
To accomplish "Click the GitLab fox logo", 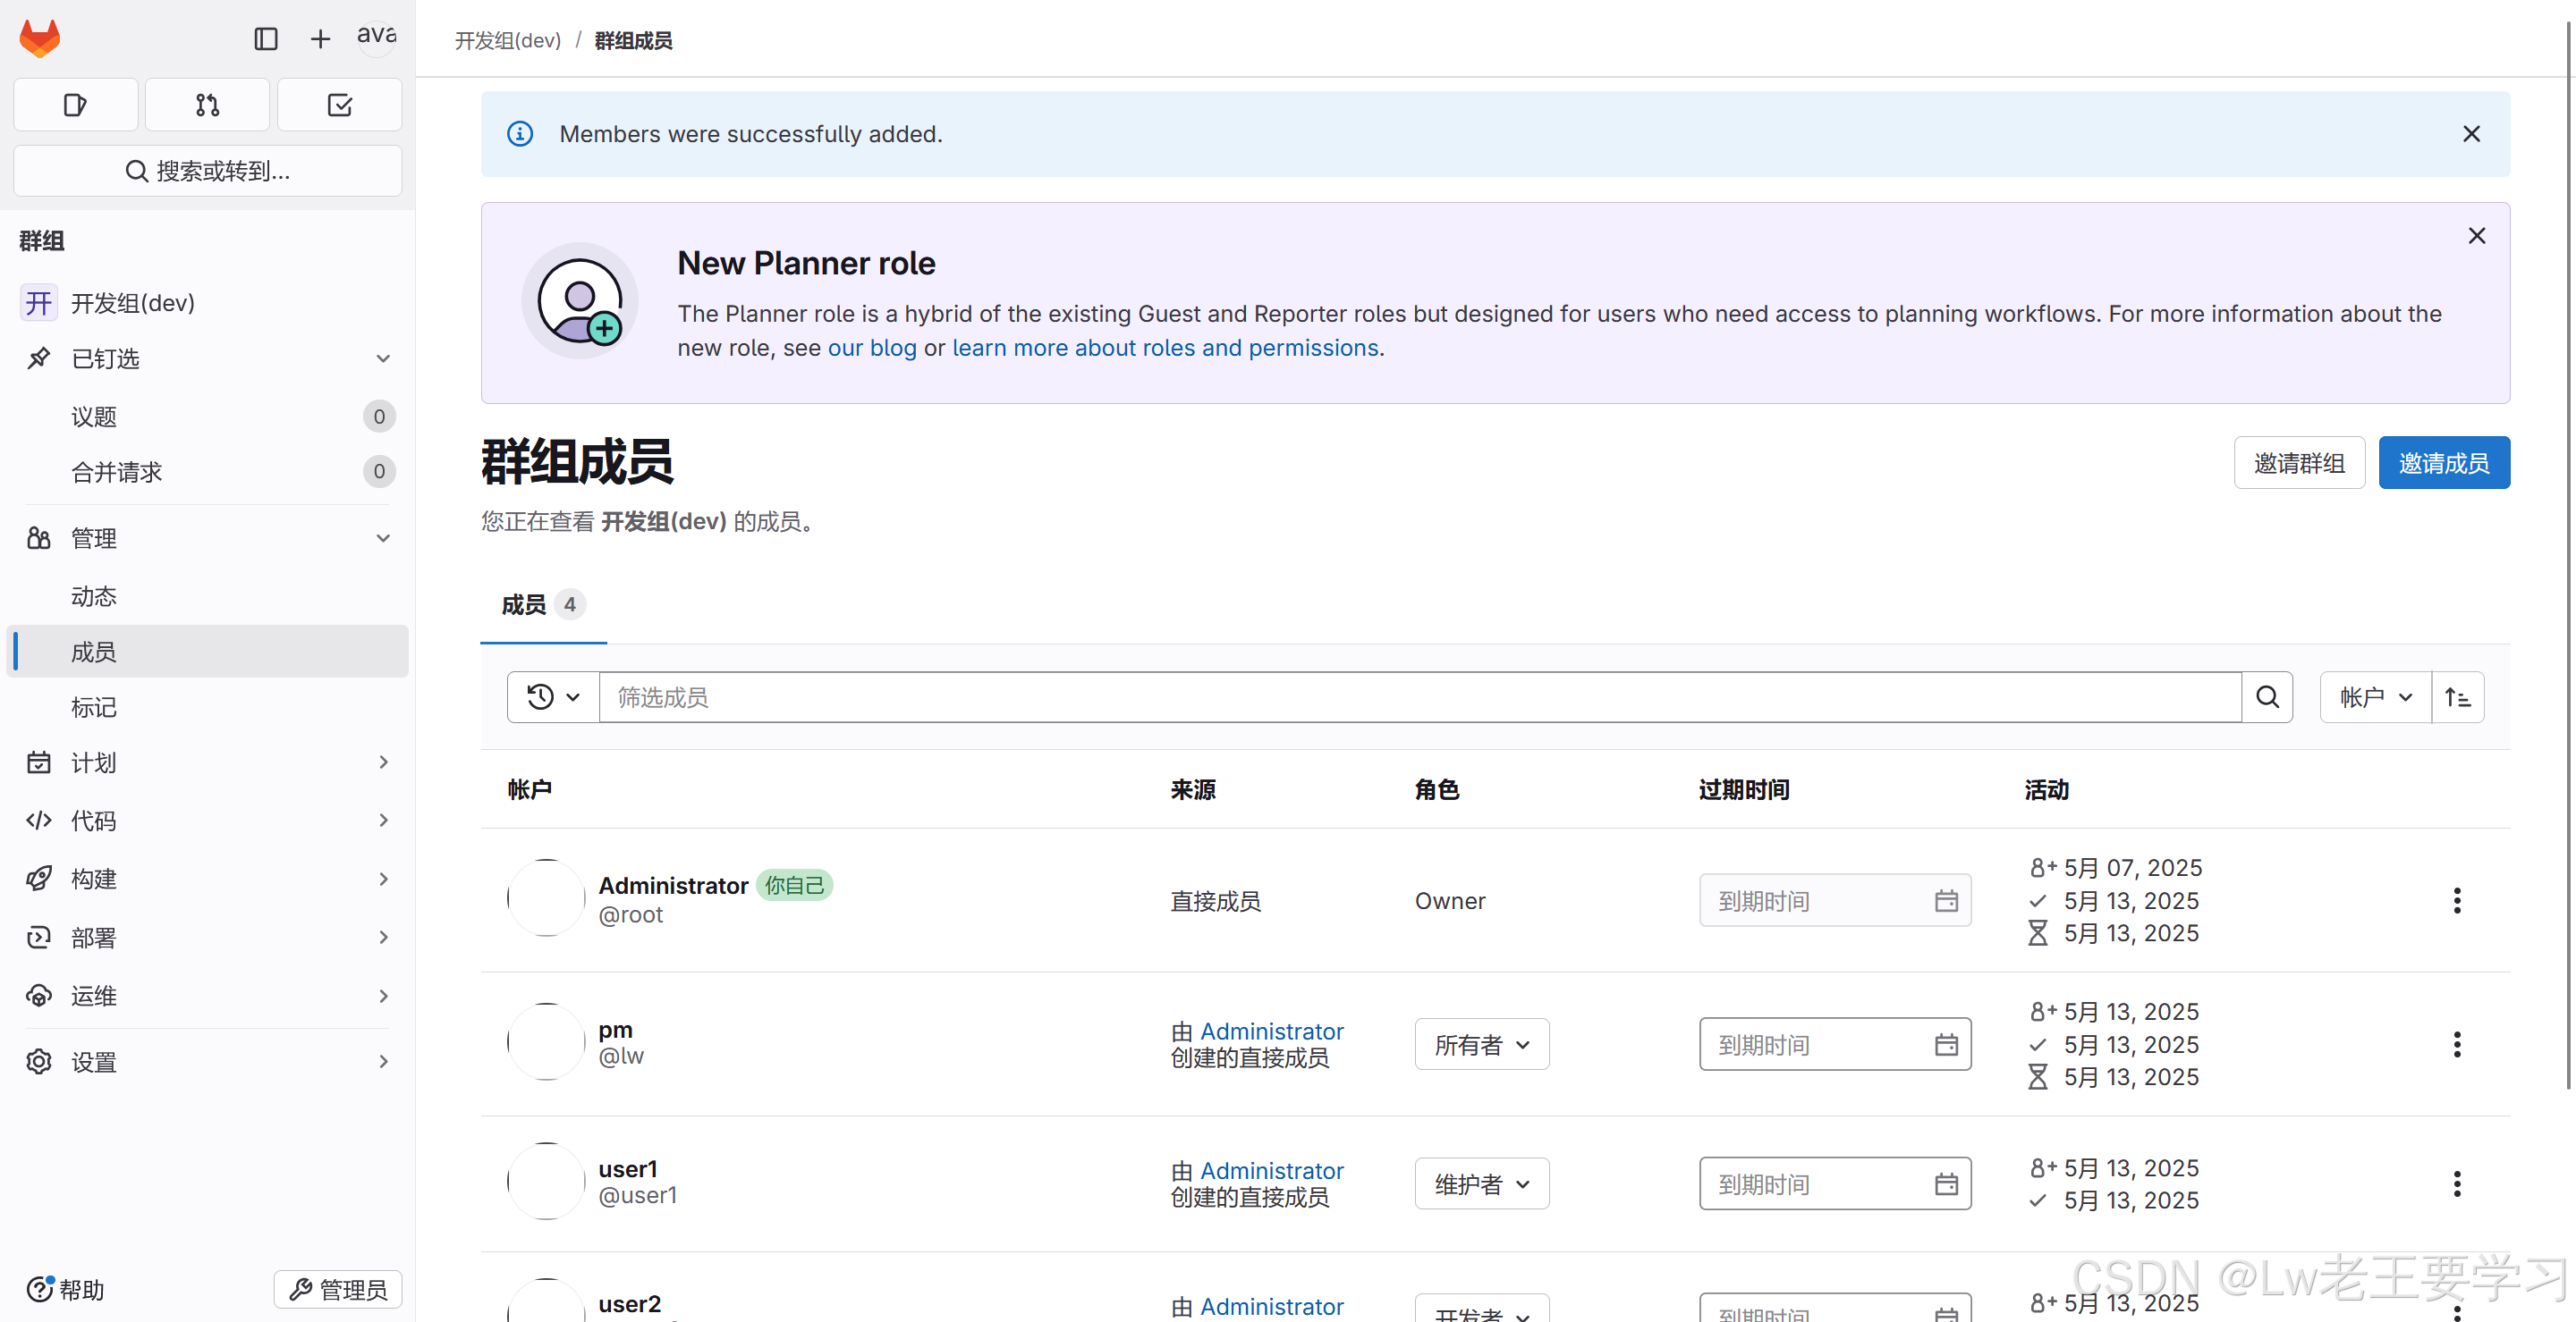I will point(40,38).
